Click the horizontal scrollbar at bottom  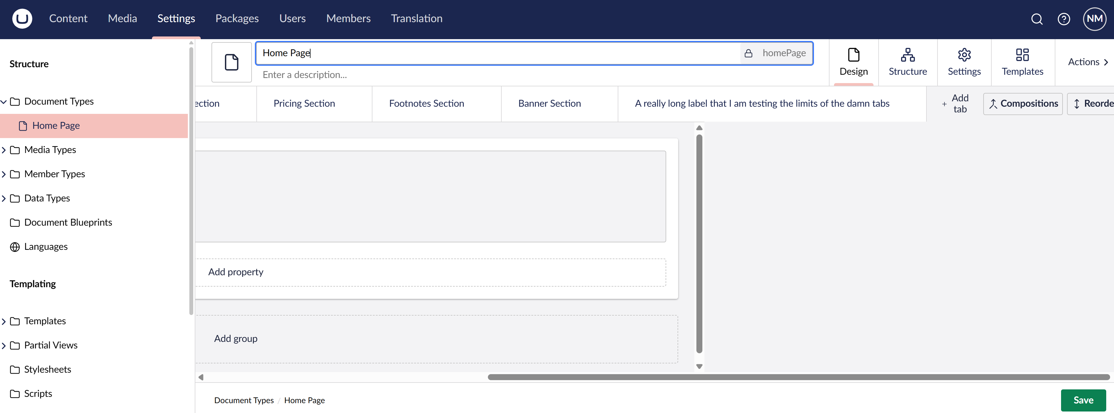point(798,377)
